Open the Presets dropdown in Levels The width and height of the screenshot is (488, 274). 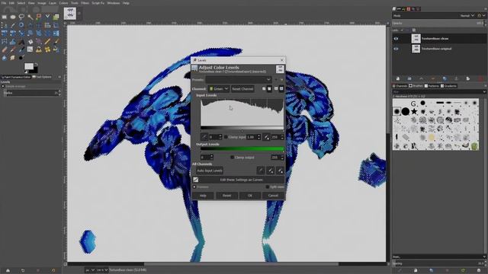[239, 79]
